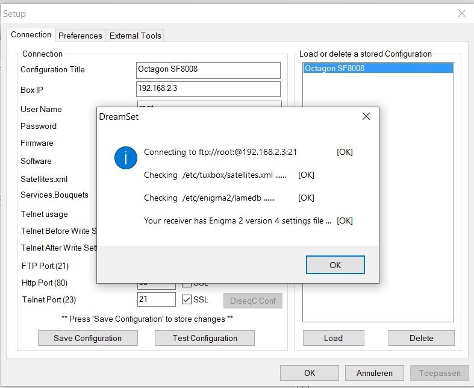The width and height of the screenshot is (474, 388).
Task: Select Octagon SF8008 in stored configurations list
Action: tap(378, 68)
